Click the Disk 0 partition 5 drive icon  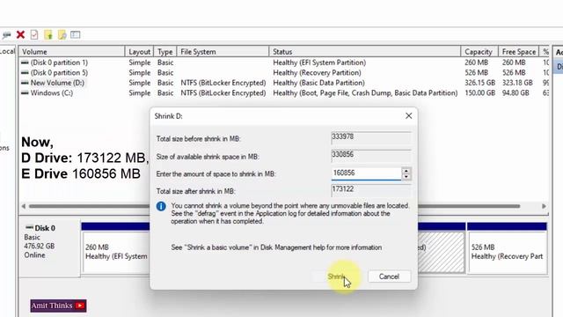[x=25, y=72]
